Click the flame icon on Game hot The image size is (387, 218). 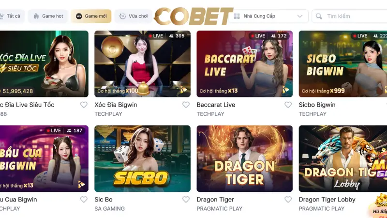(x=36, y=16)
